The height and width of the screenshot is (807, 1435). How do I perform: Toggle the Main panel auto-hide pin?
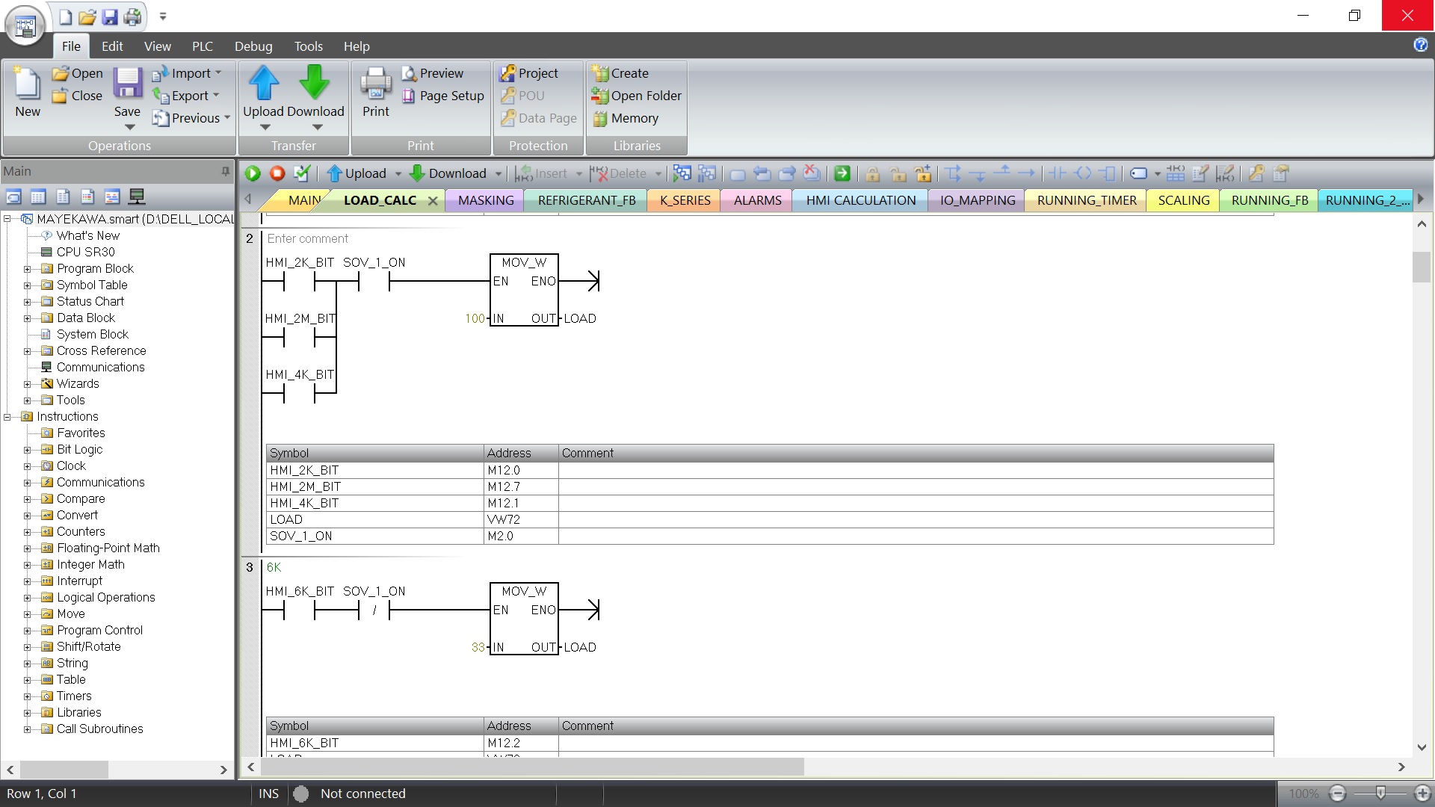(225, 171)
